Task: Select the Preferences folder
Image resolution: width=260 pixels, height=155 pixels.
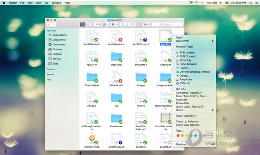Action: tap(116, 118)
